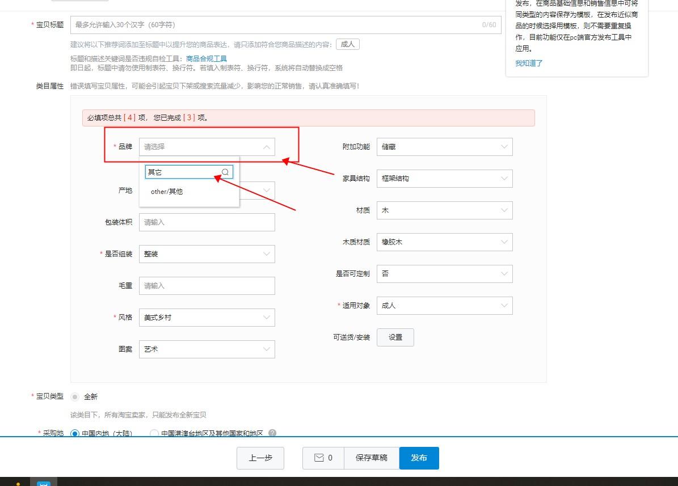
Task: Click chevron arrow of the 适用对象 field
Action: tap(504, 306)
